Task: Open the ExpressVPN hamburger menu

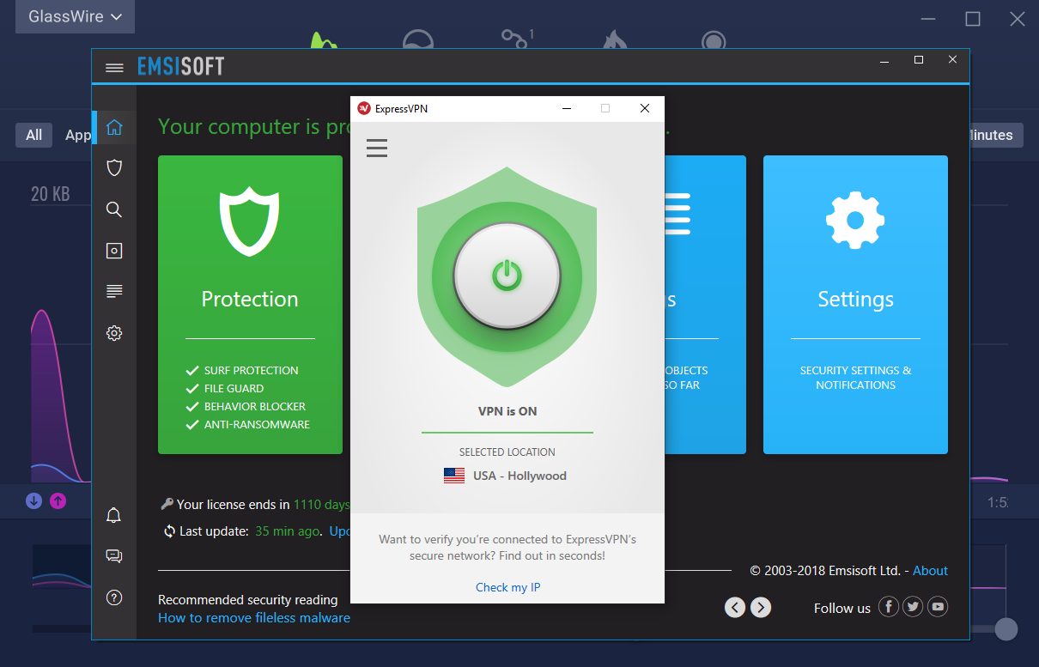Action: click(x=377, y=148)
